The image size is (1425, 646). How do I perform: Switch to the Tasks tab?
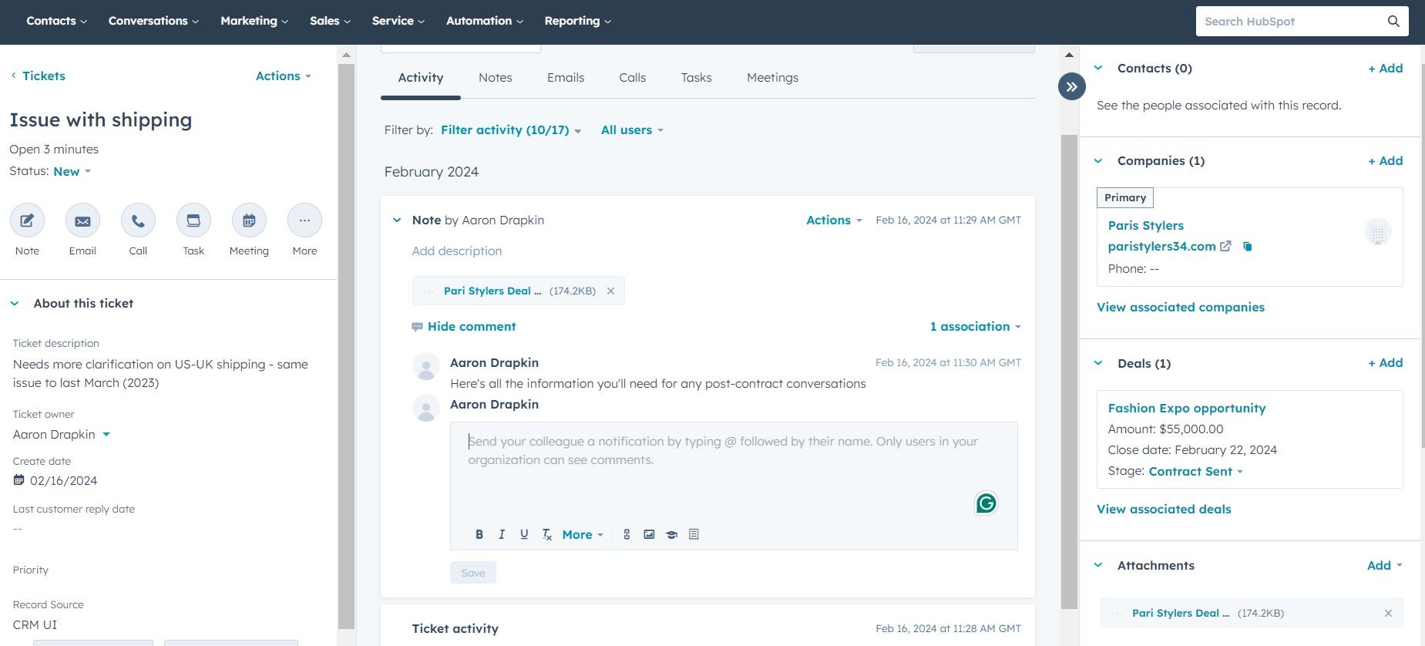(x=697, y=78)
